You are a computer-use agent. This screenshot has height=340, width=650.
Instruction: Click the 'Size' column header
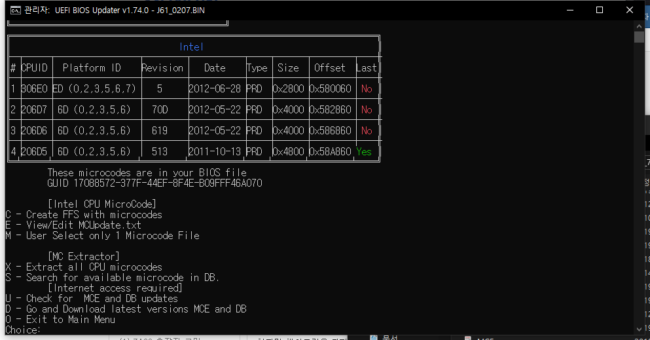tap(288, 67)
